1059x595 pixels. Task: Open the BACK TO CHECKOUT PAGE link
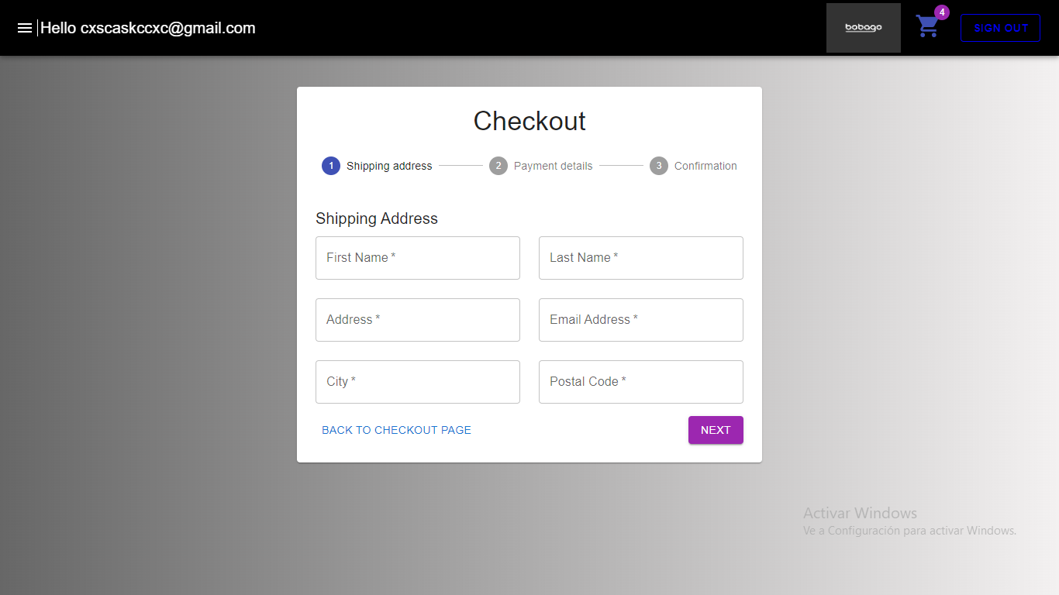coord(396,429)
